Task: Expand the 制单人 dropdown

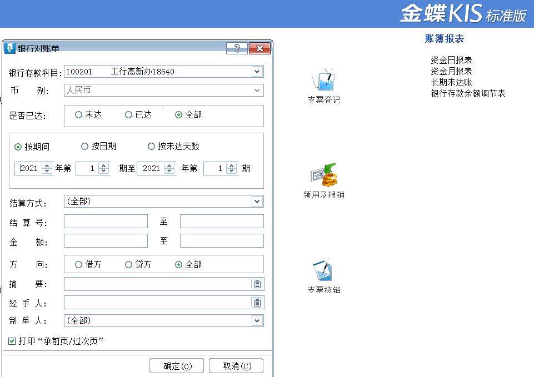Action: [x=256, y=321]
